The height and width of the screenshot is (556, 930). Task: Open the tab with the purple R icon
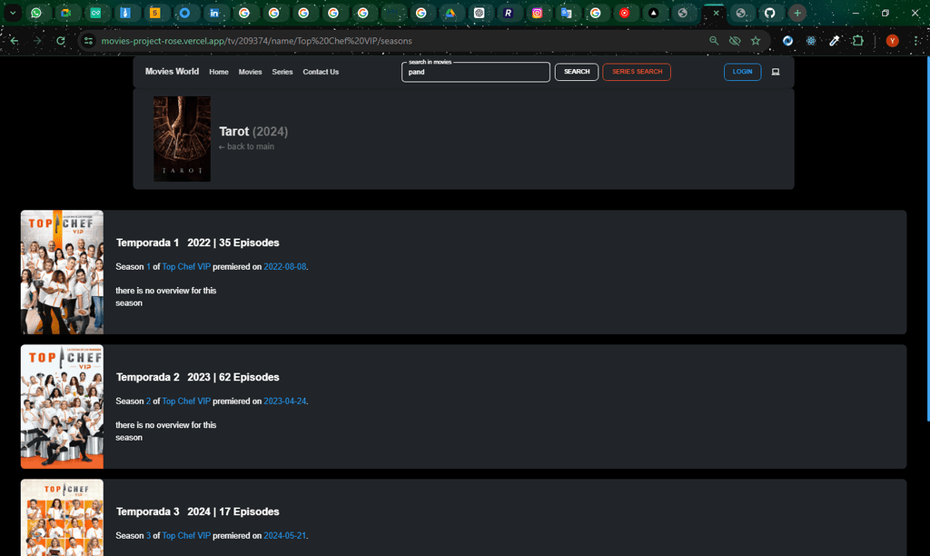(x=509, y=13)
